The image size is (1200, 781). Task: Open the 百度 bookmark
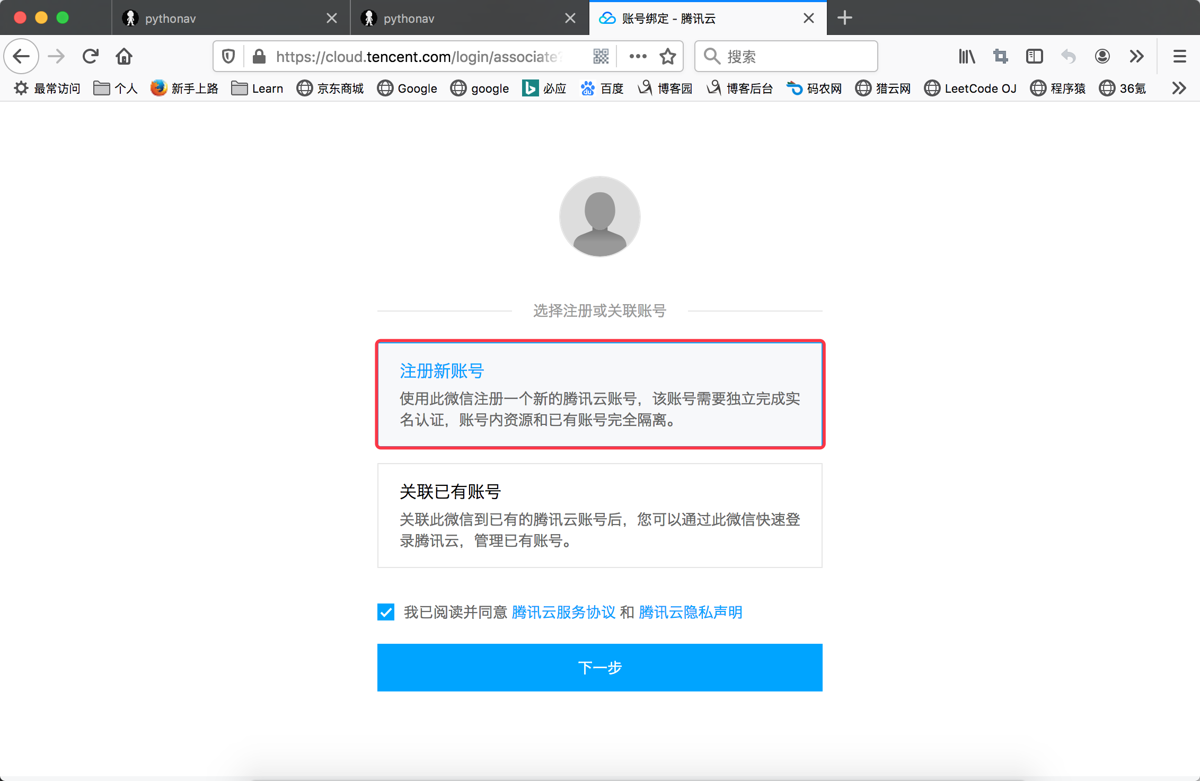click(602, 88)
